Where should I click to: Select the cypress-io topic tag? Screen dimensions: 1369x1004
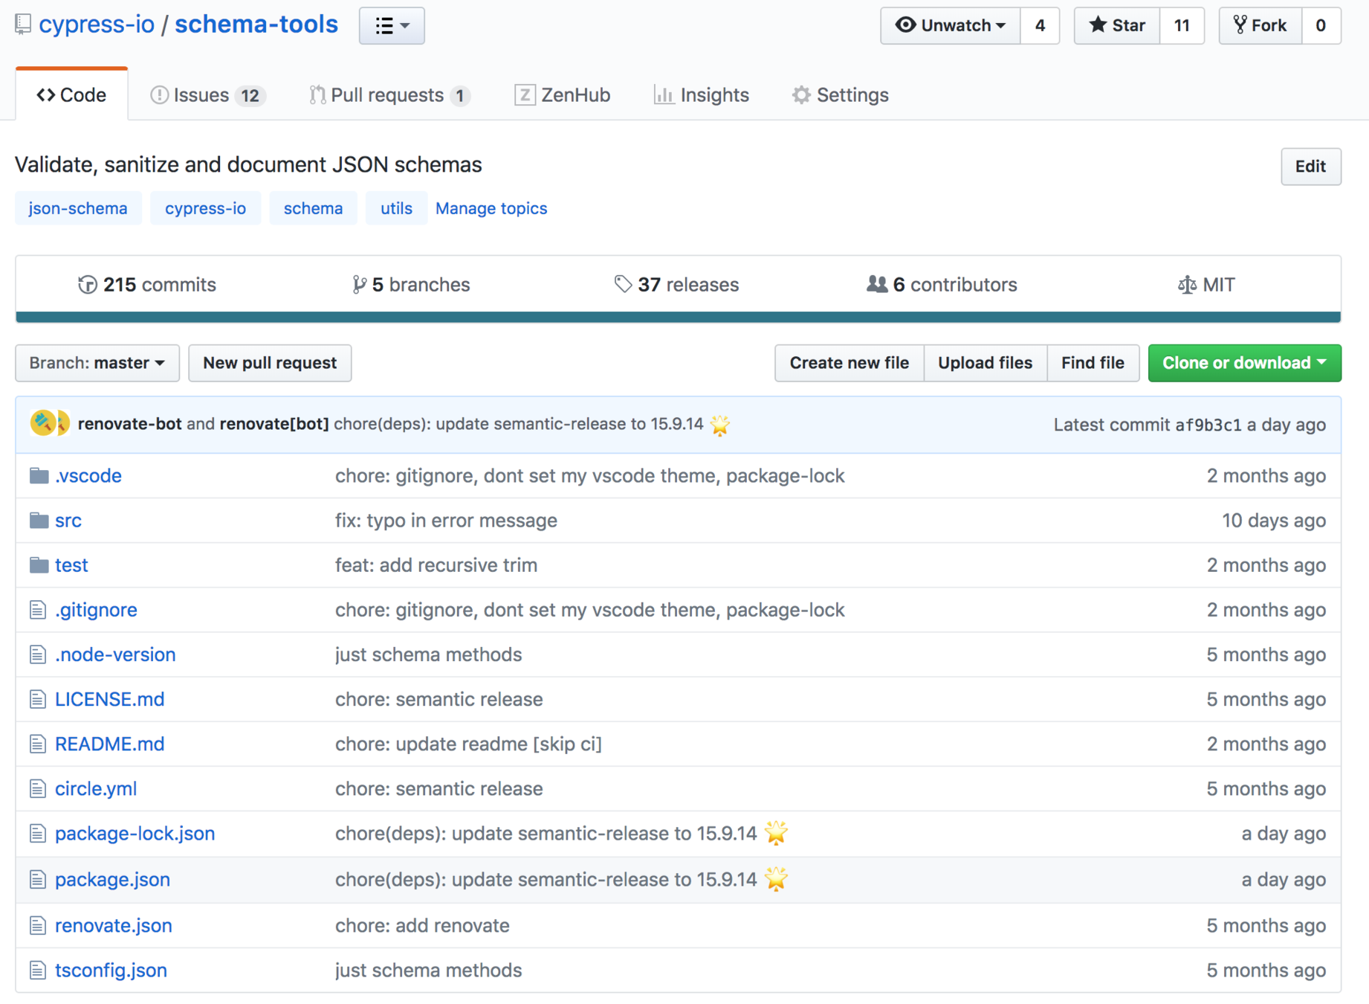(x=205, y=208)
